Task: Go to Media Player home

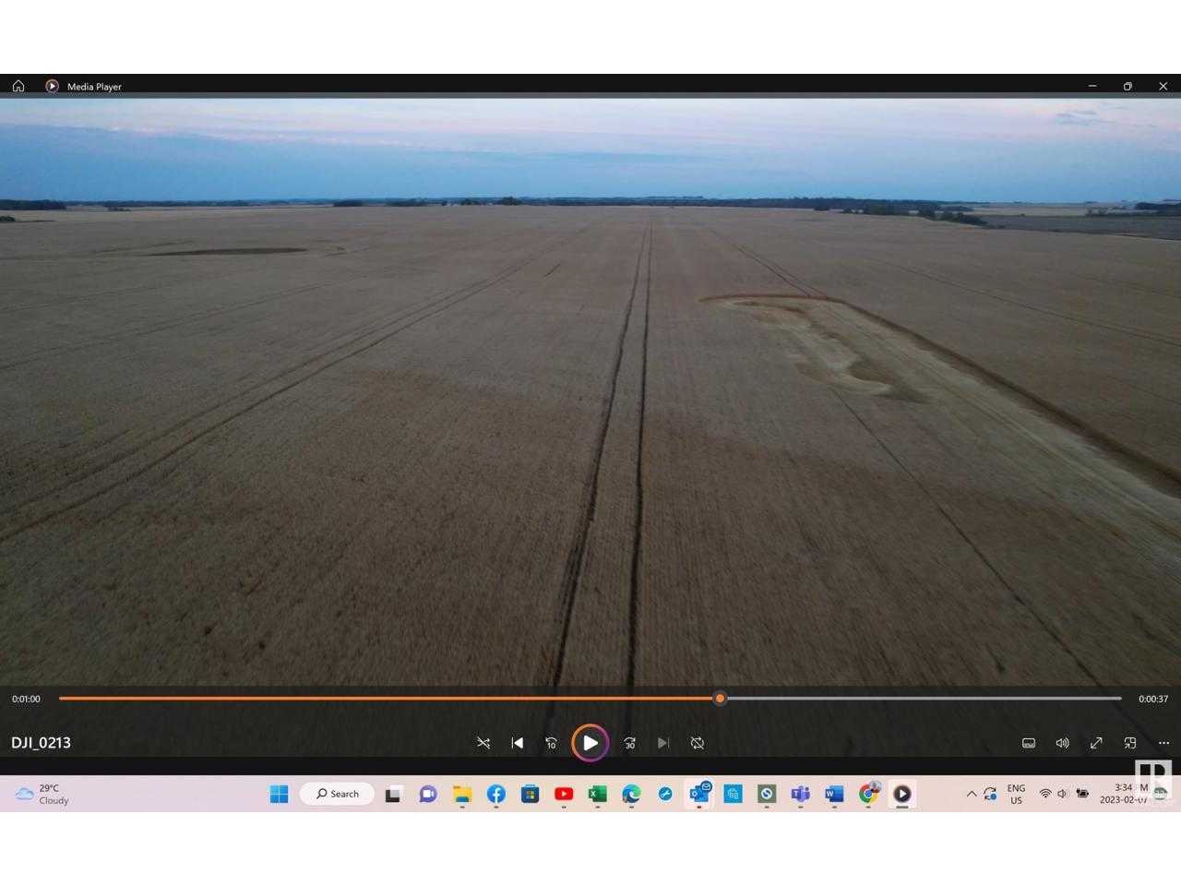Action: [x=18, y=86]
